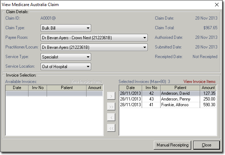Close the View Medicare Australia Claim dialog via X
Image resolution: width=225 pixels, height=155 pixels.
point(217,5)
